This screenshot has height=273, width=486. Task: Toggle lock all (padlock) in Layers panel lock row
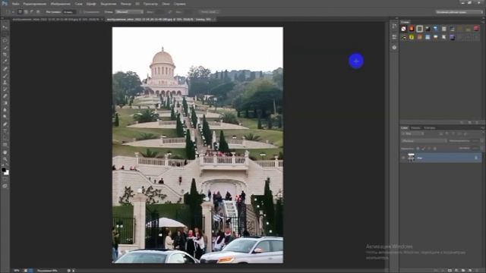pyautogui.click(x=435, y=149)
